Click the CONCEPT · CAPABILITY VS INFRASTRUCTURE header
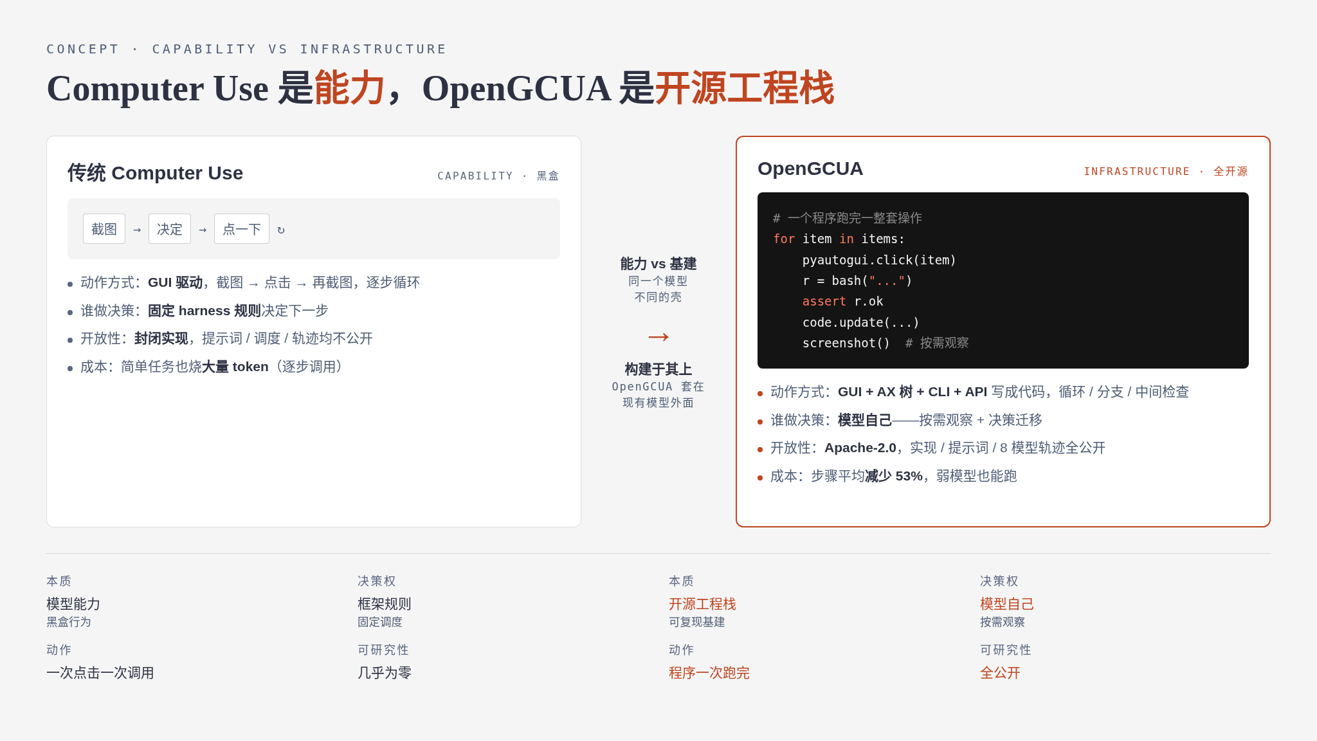The image size is (1317, 741). (246, 49)
